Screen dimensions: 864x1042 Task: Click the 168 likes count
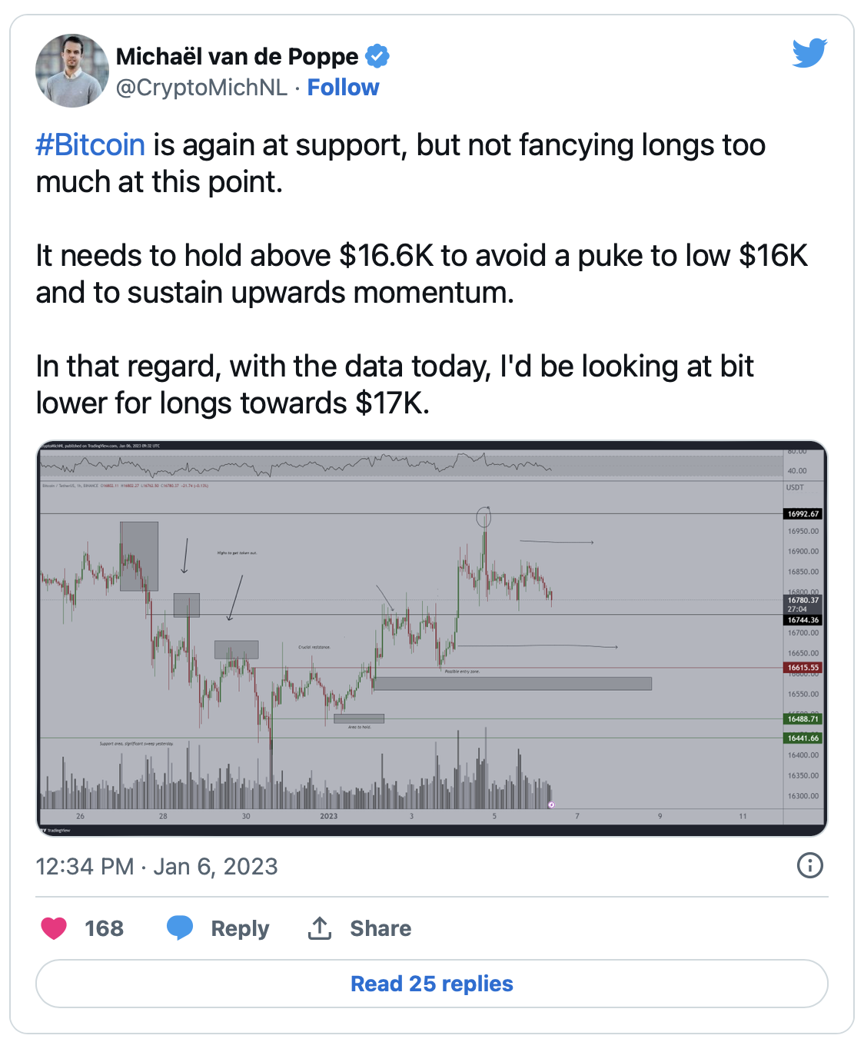coord(104,928)
